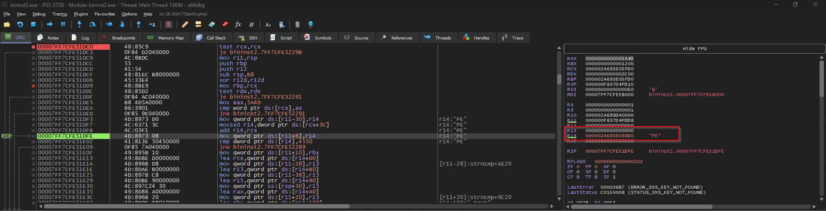This screenshot has width=826, height=211.
Task: Find intermodular calls icon
Action: (x=281, y=24)
